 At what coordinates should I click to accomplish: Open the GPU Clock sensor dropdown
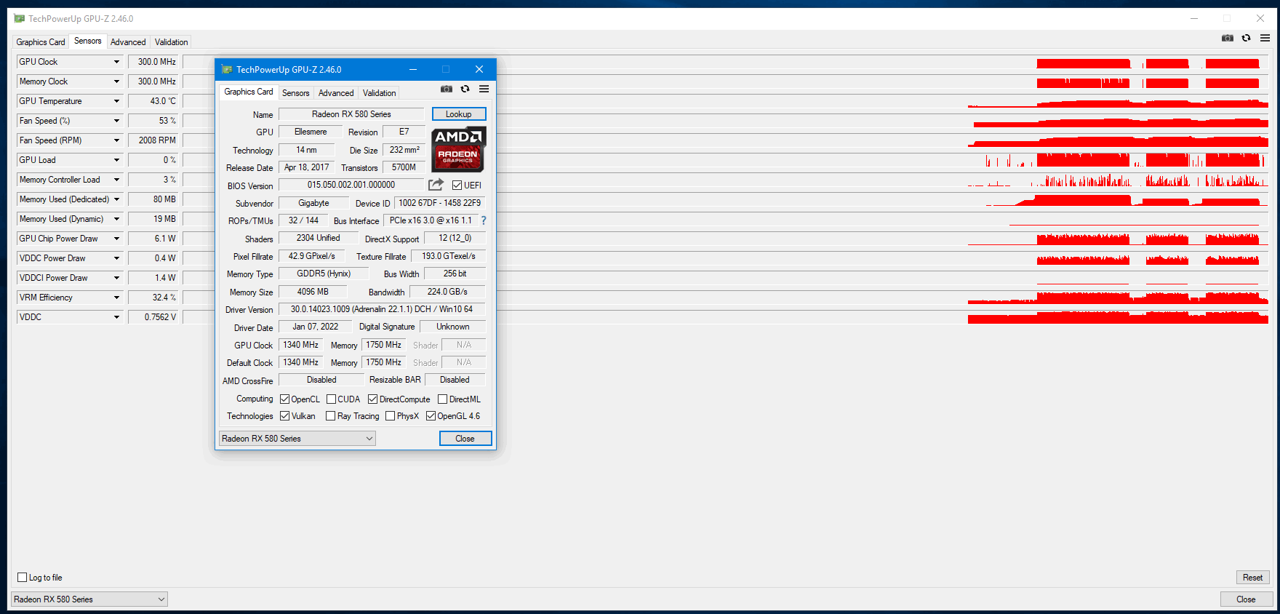click(x=116, y=62)
